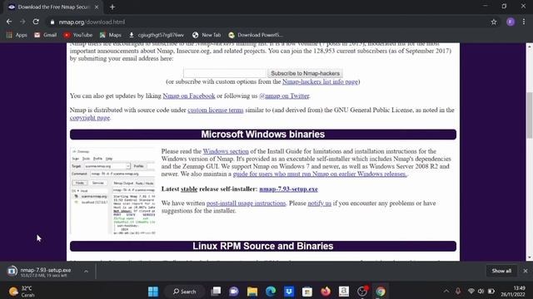Image resolution: width=533 pixels, height=299 pixels.
Task: Click the scrollbar down arrow
Action: (530, 257)
